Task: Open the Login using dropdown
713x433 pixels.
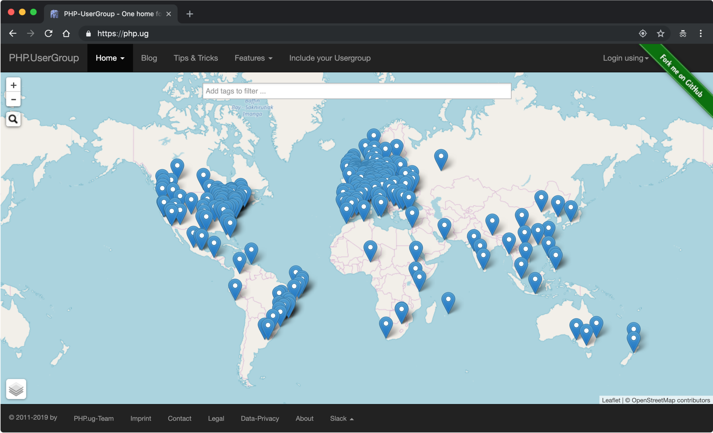Action: pyautogui.click(x=625, y=58)
